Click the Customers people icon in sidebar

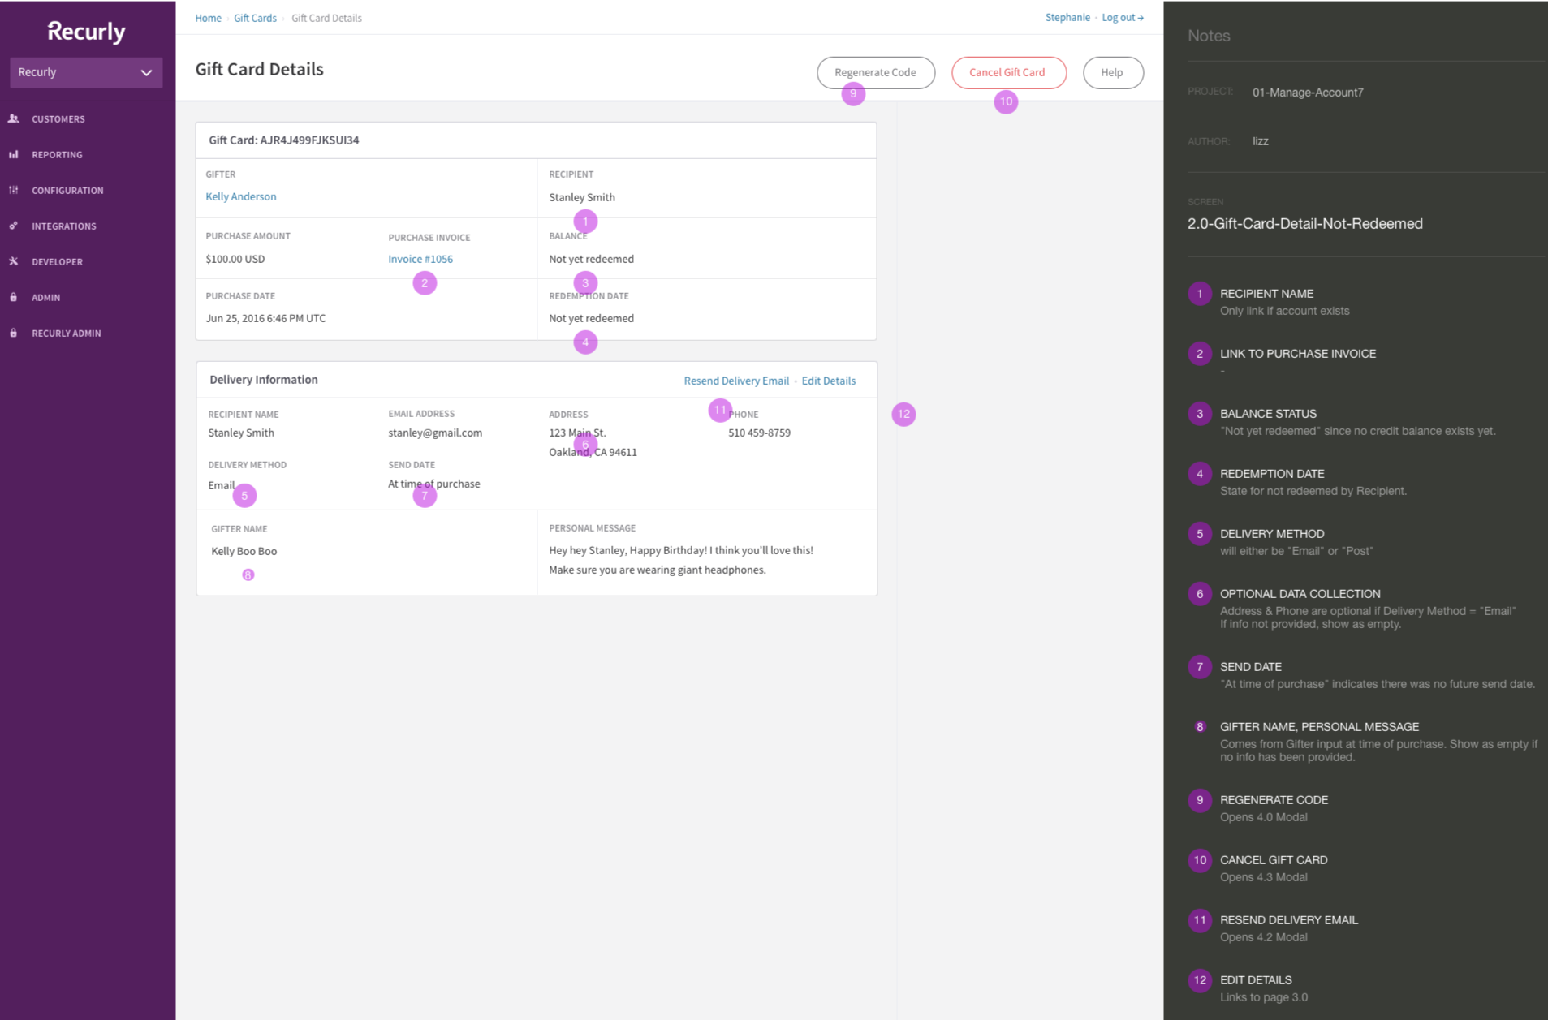coord(14,118)
